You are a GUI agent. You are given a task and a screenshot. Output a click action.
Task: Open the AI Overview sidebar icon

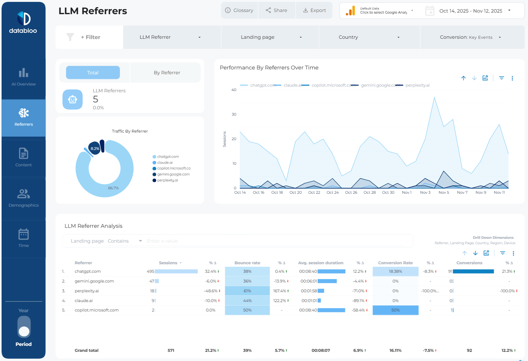[x=23, y=73]
